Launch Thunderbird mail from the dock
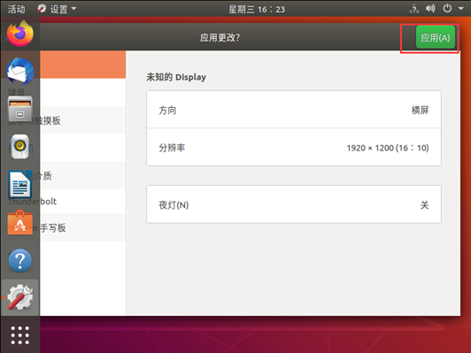 [x=20, y=71]
